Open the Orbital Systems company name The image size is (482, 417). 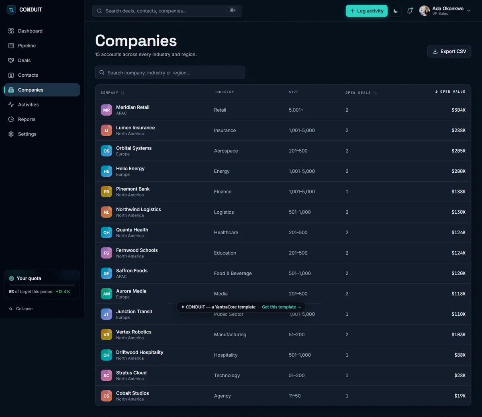point(134,148)
